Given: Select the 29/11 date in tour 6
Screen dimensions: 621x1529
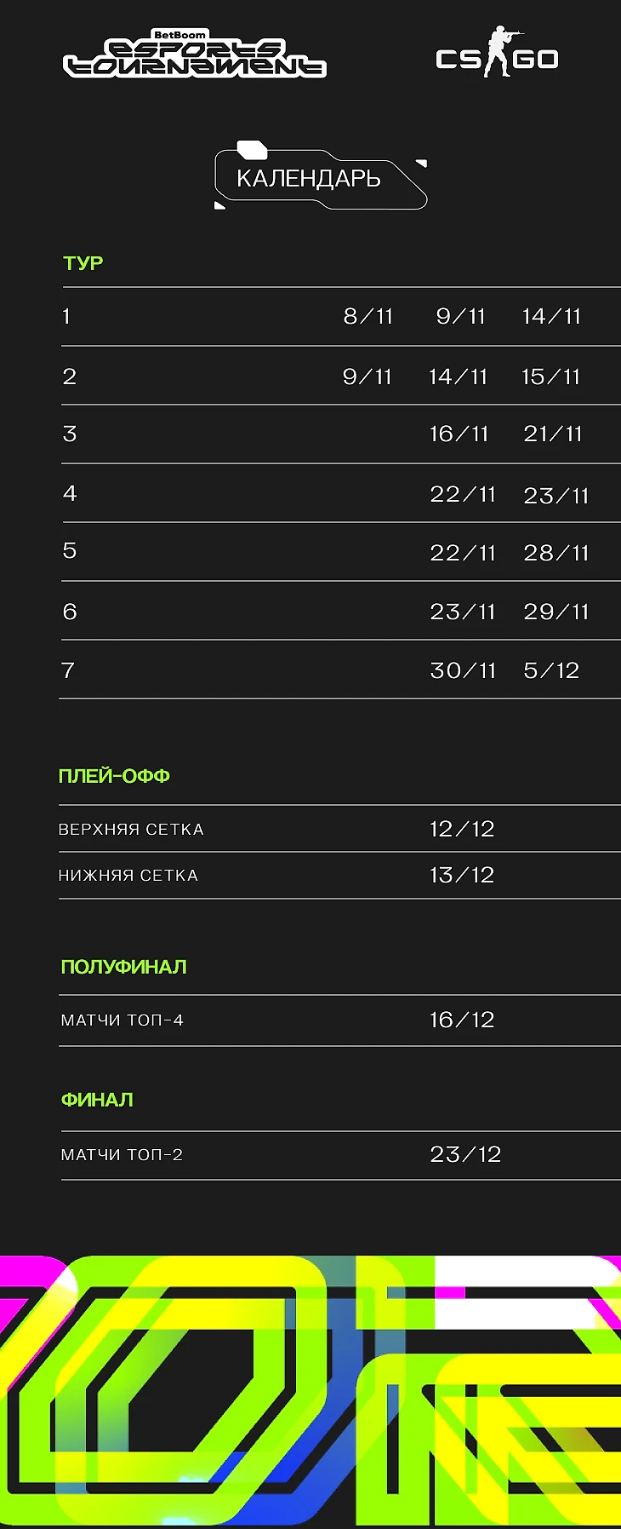Looking at the screenshot, I should point(556,612).
